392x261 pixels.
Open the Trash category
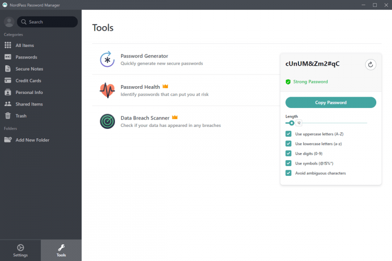(x=21, y=116)
